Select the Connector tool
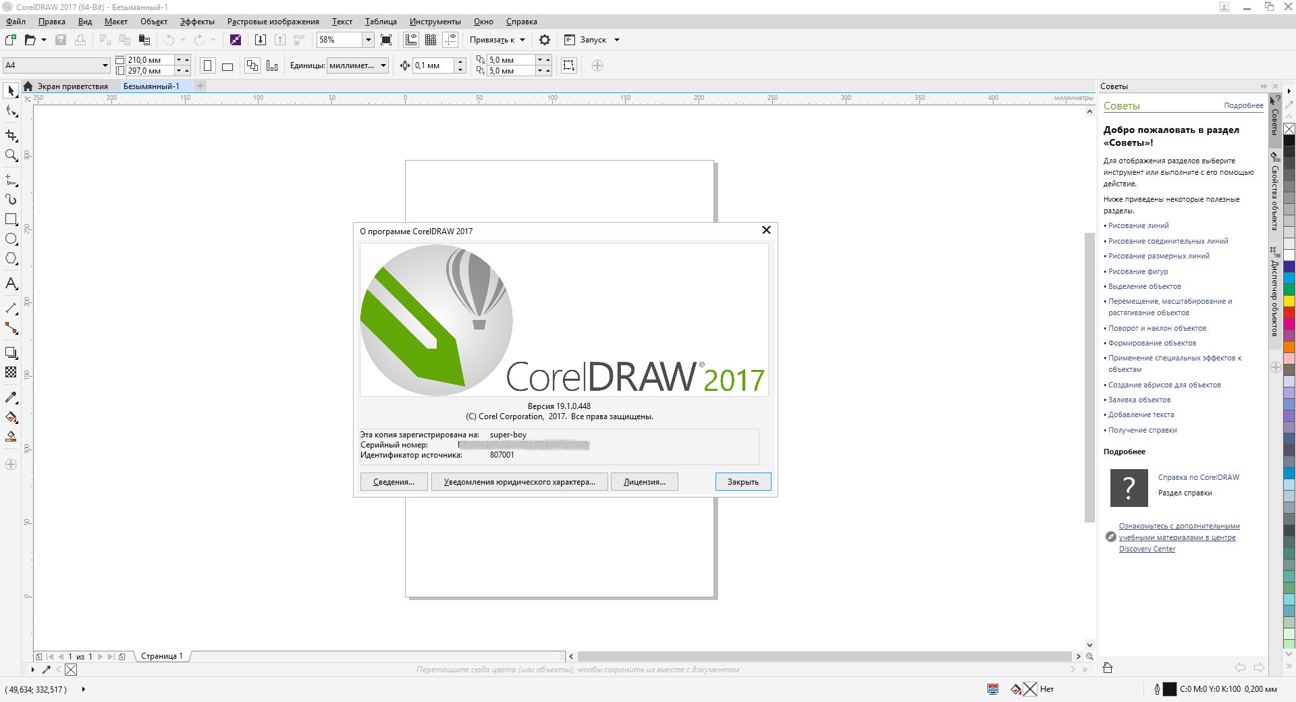This screenshot has width=1296, height=702. [11, 329]
